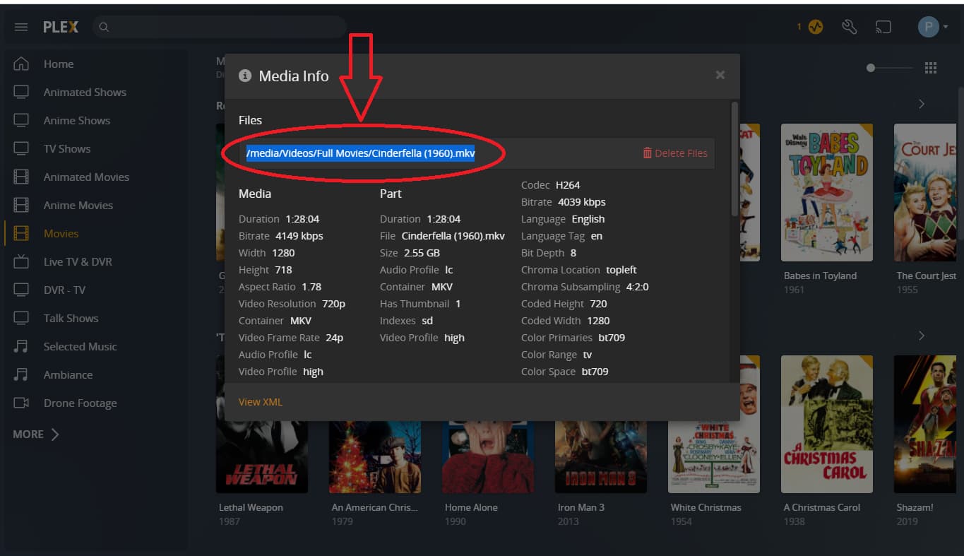Click the Selected Music label

click(81, 347)
